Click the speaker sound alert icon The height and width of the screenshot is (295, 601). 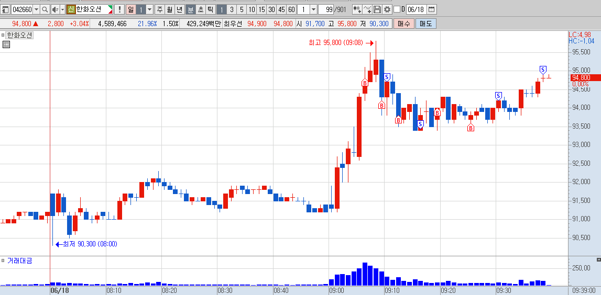click(x=55, y=9)
